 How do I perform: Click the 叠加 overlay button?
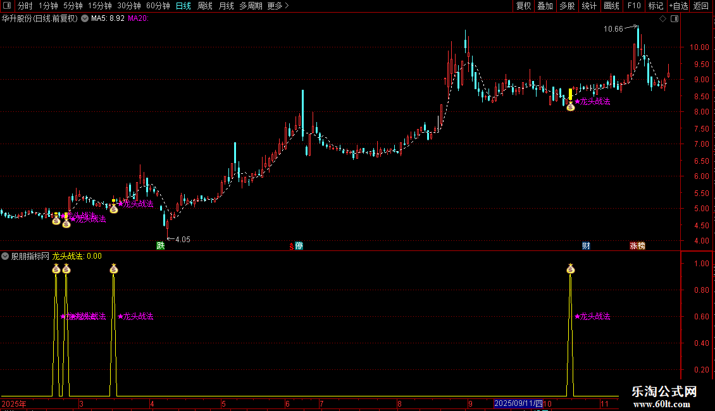point(545,6)
